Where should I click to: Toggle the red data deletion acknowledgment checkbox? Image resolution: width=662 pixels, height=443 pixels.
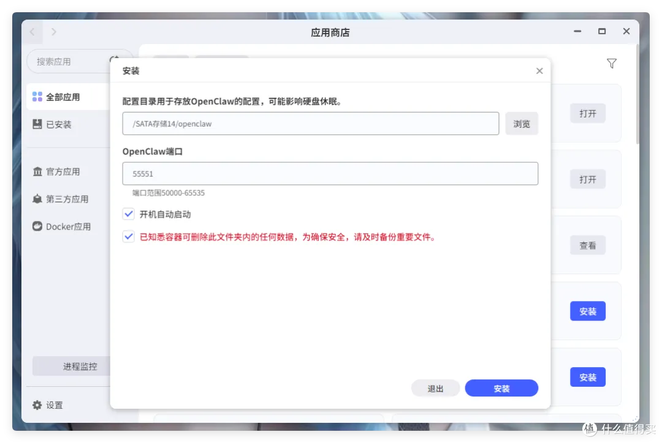point(129,236)
